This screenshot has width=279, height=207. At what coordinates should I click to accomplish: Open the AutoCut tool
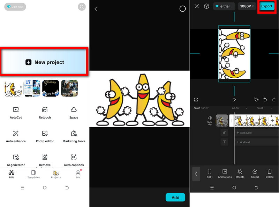pos(16,112)
